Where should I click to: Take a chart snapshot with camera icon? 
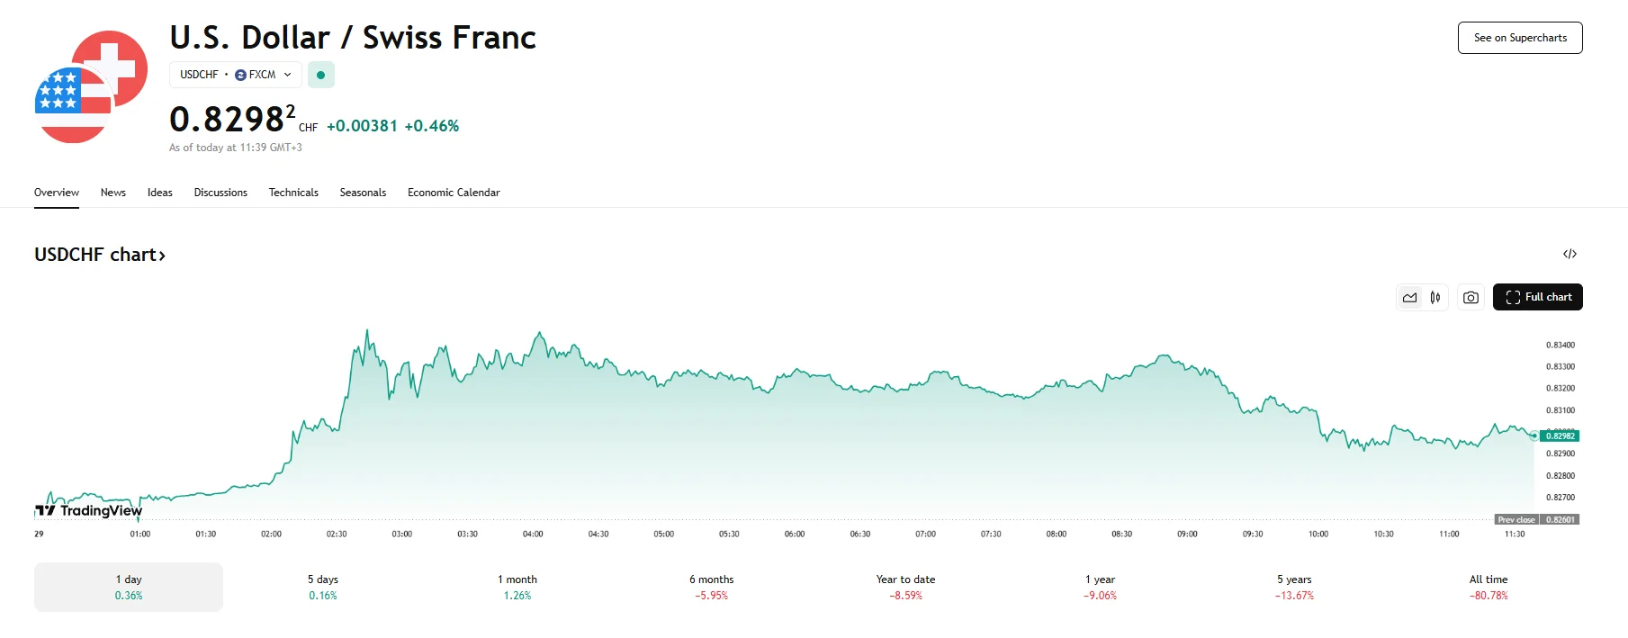pyautogui.click(x=1471, y=298)
